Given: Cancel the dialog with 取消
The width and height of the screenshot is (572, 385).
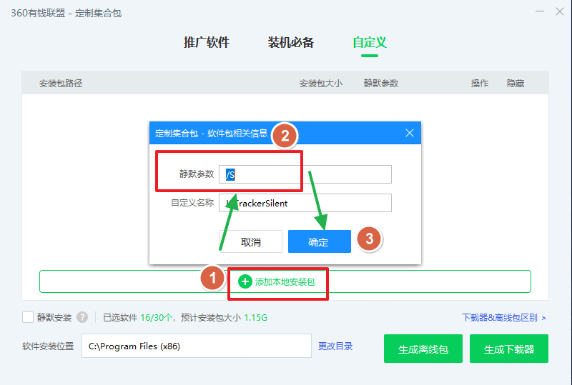Looking at the screenshot, I should coord(251,241).
